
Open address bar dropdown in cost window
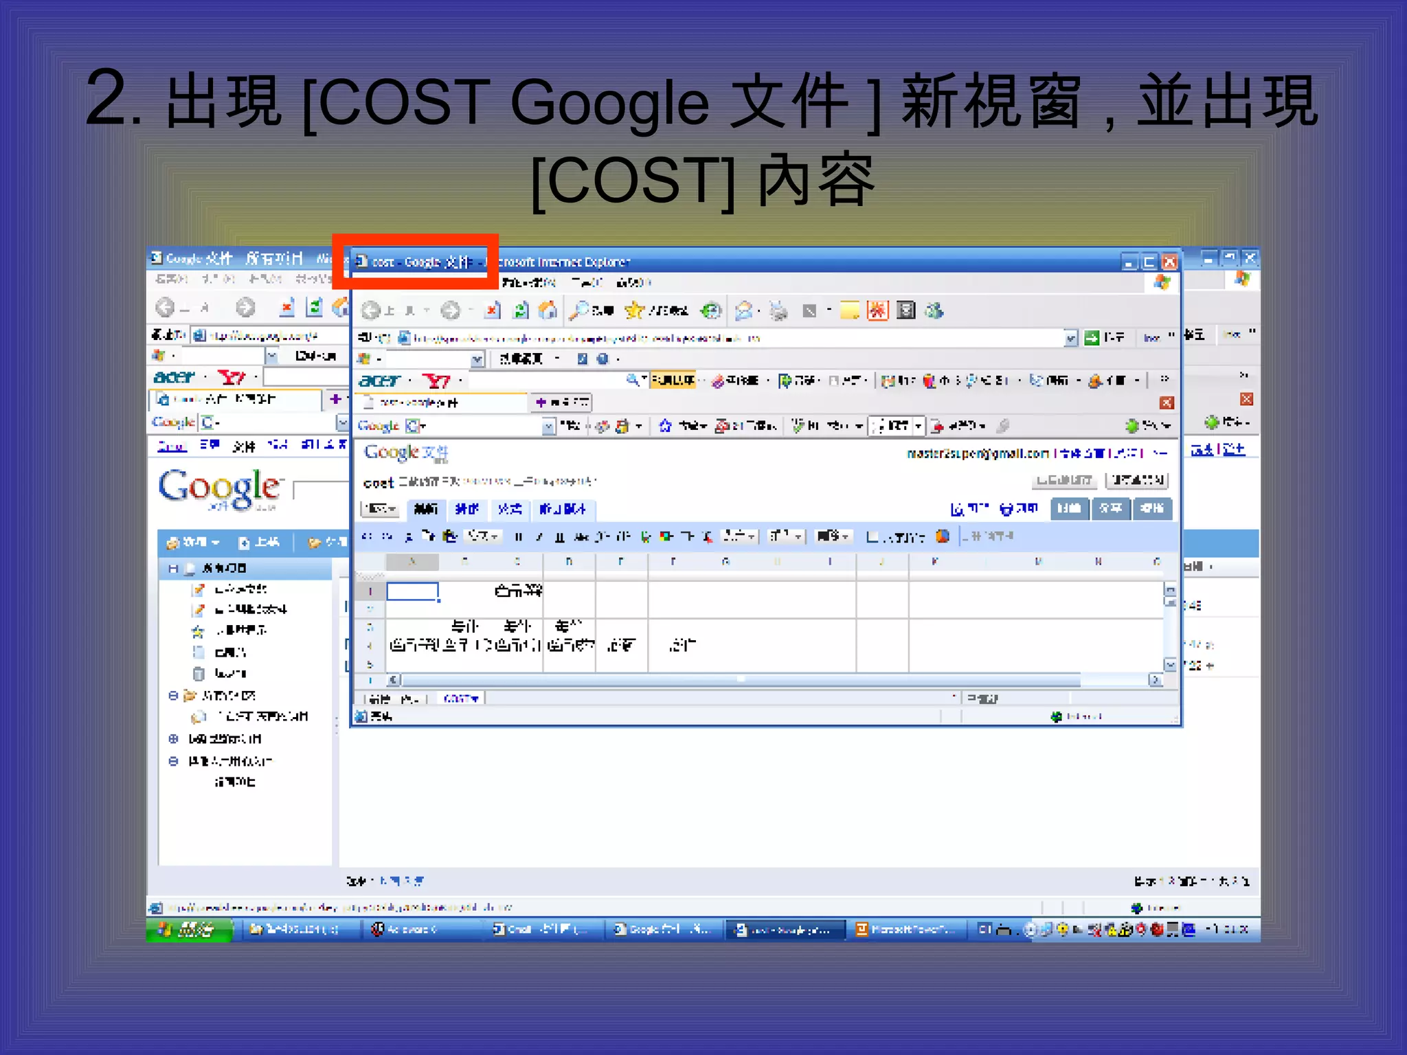pyautogui.click(x=1071, y=337)
